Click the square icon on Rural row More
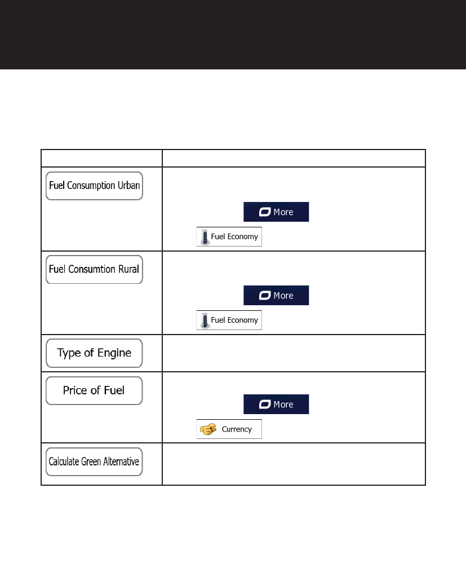This screenshot has height=567, width=466. (263, 296)
